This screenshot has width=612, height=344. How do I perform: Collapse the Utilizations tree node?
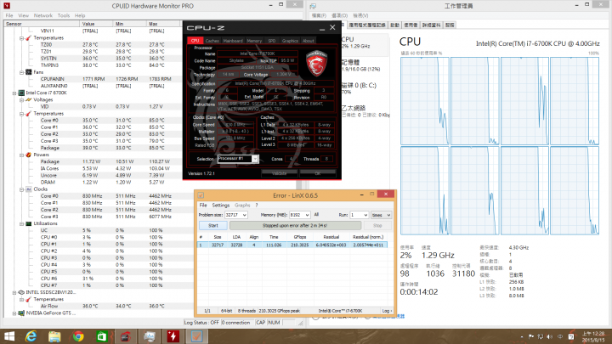tap(21, 223)
